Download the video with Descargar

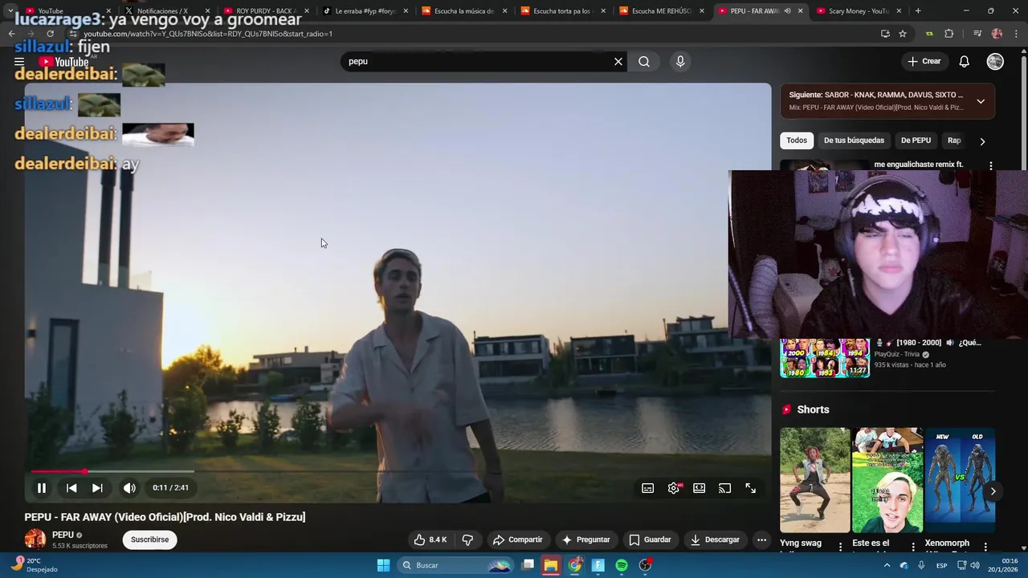715,539
